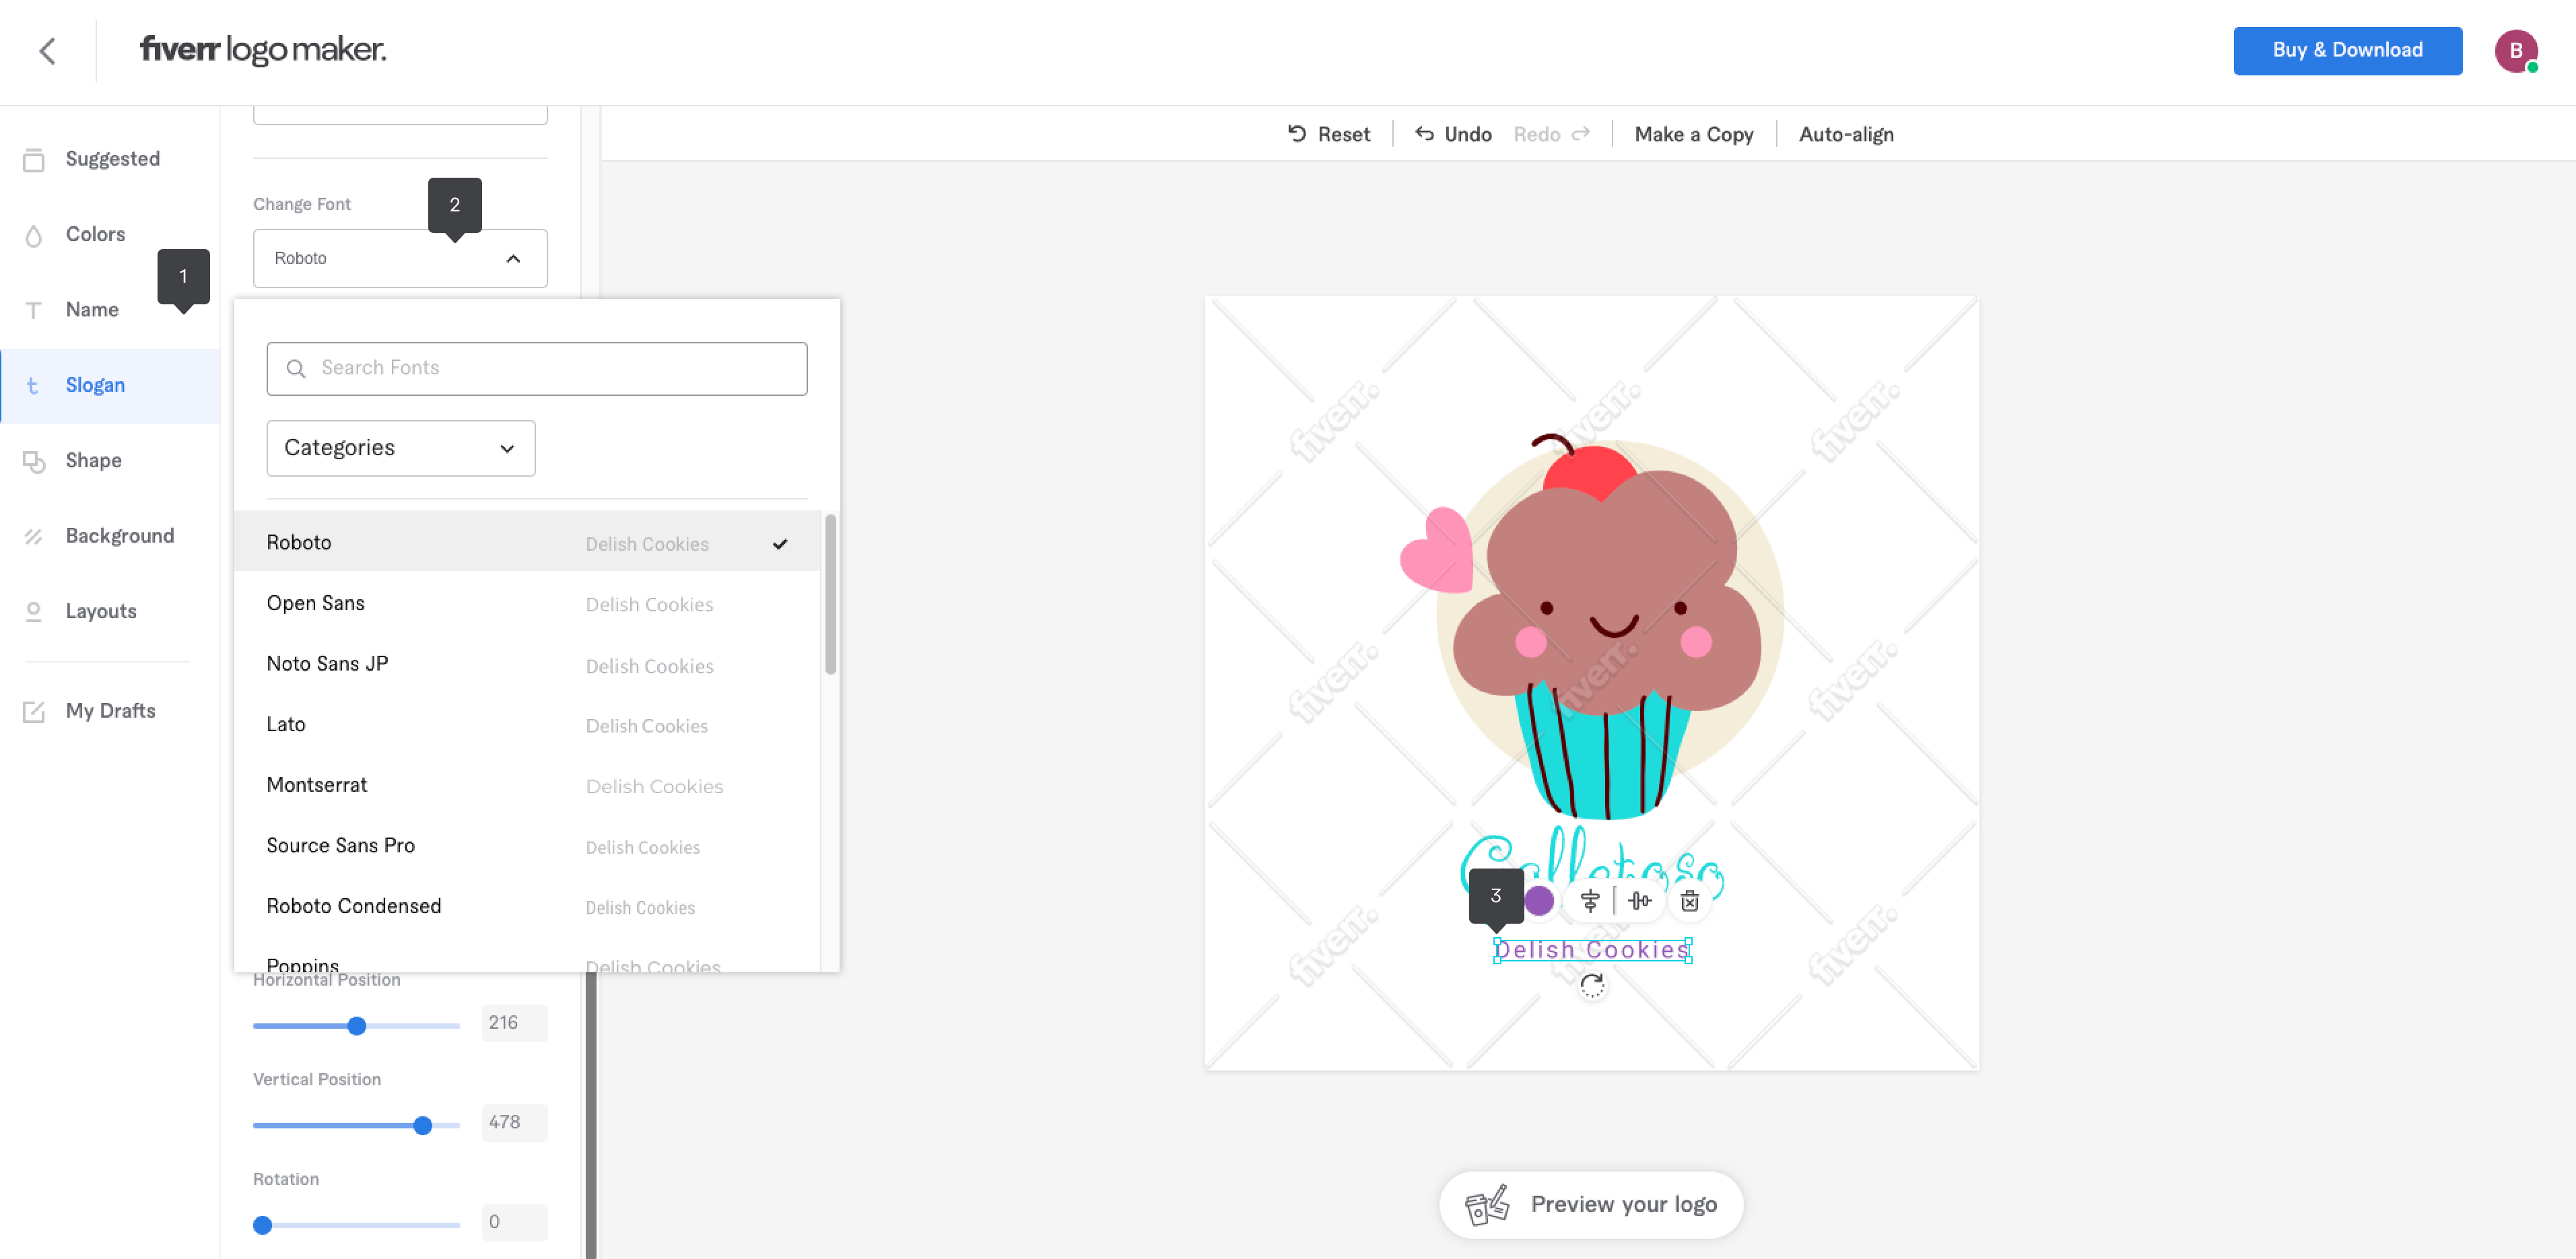Image resolution: width=2576 pixels, height=1259 pixels.
Task: Click the center-vertically align icon
Action: [x=1639, y=901]
